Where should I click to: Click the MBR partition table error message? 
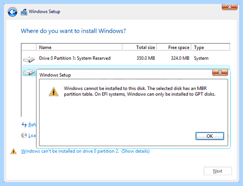pos(140,91)
